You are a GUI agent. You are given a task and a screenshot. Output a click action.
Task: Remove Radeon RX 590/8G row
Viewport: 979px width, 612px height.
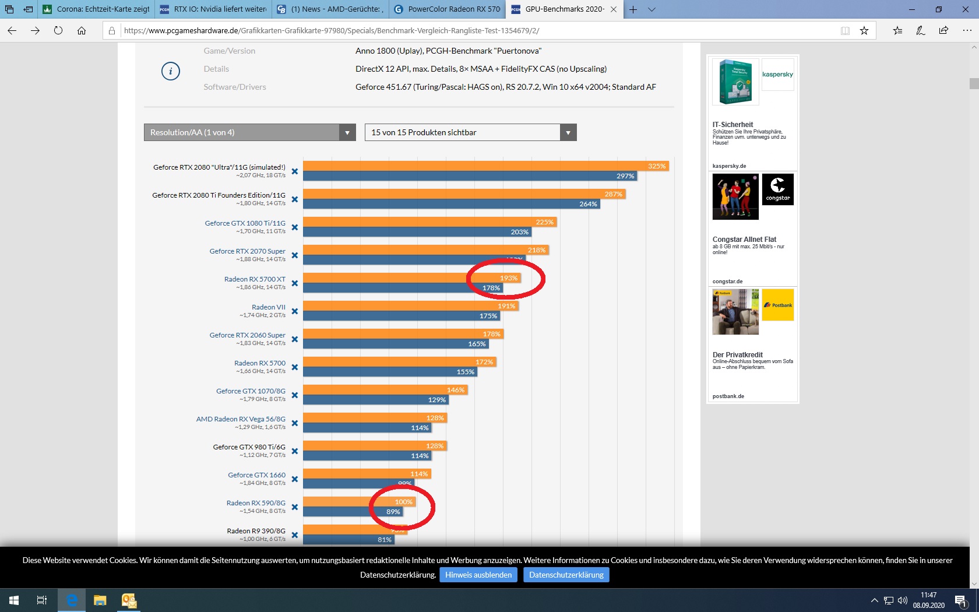click(295, 507)
